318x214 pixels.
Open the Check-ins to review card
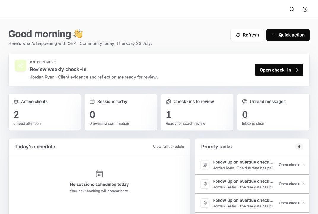(197, 112)
